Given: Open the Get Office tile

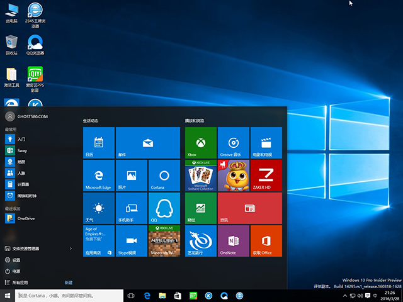Looking at the screenshot, I should 266,241.
